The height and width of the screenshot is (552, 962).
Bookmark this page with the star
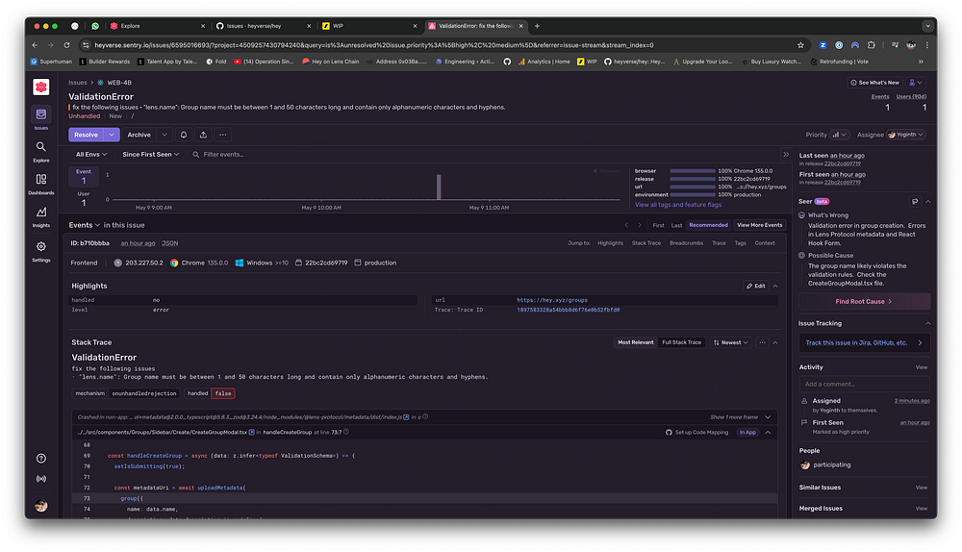[800, 45]
